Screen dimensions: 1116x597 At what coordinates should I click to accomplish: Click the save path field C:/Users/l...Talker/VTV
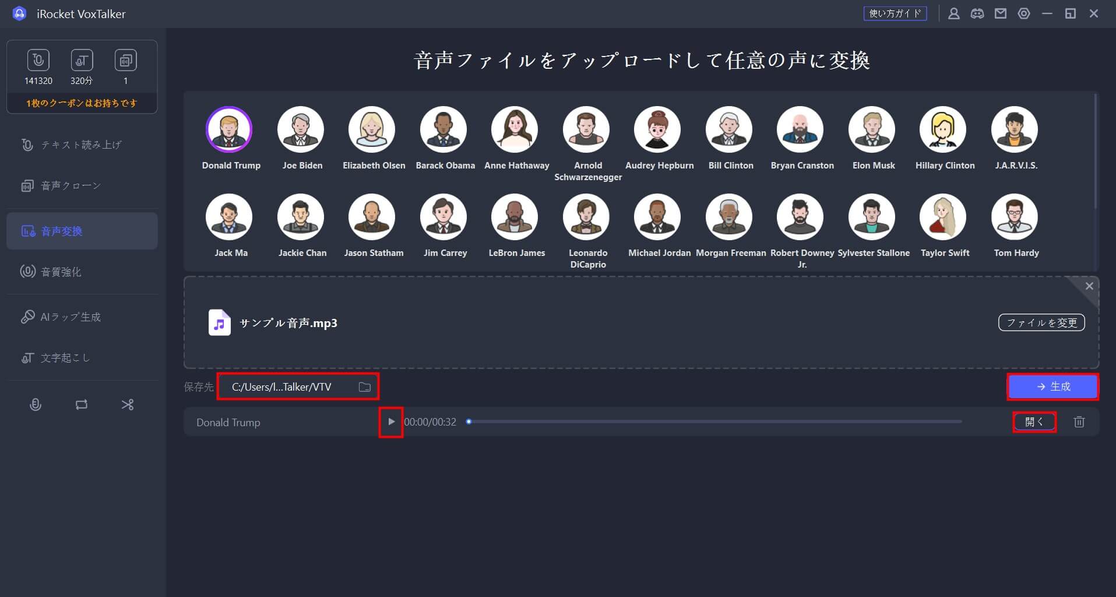coord(298,387)
